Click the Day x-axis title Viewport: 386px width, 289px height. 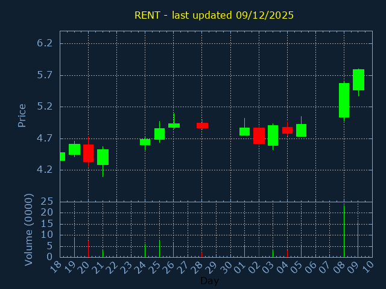[209, 281]
